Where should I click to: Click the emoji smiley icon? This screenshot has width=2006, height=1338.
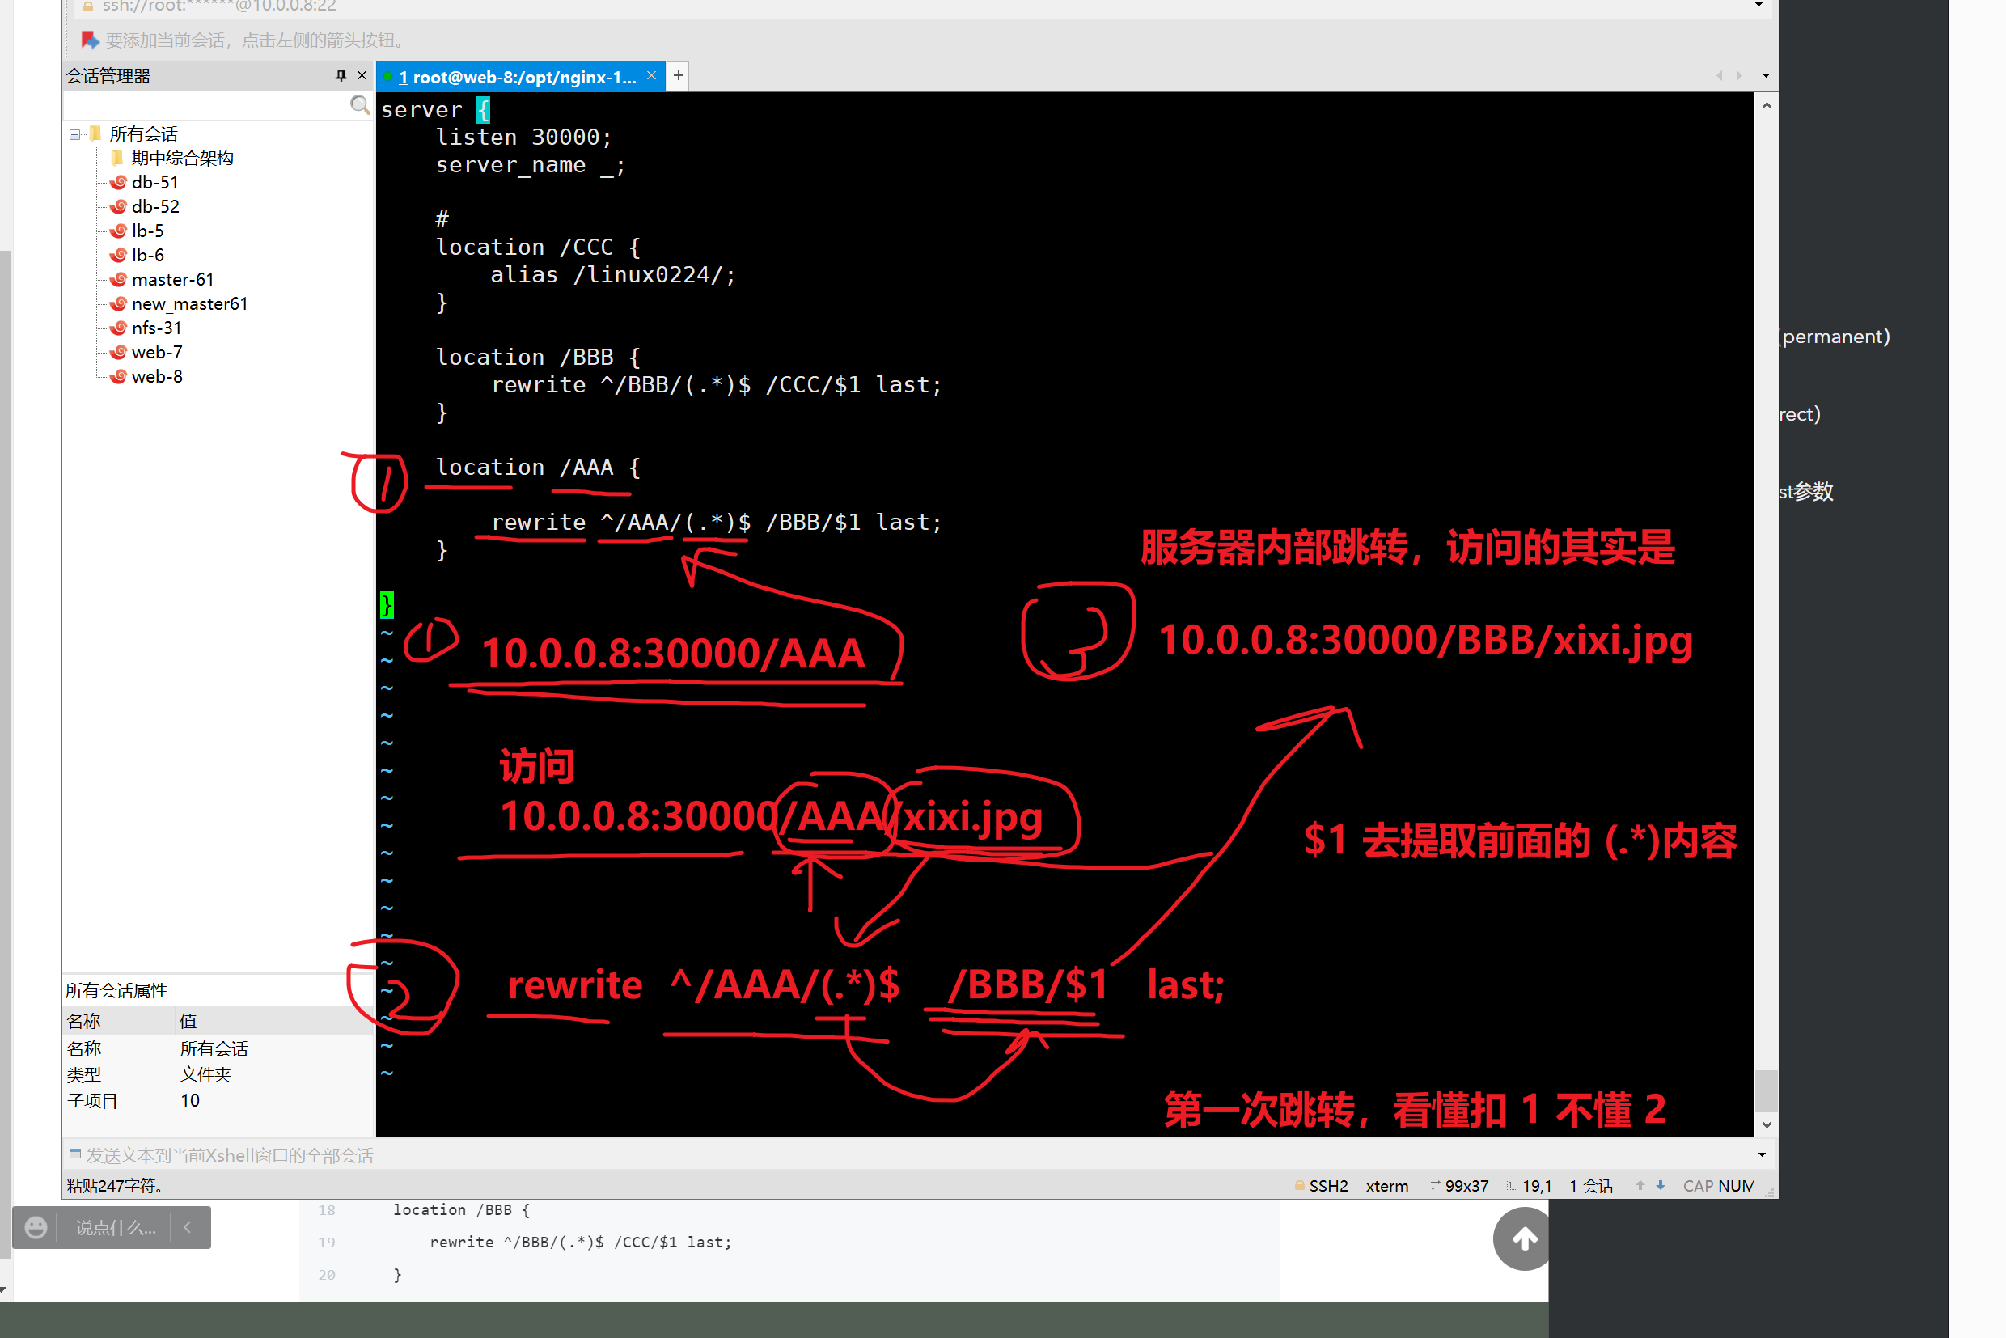coord(36,1227)
